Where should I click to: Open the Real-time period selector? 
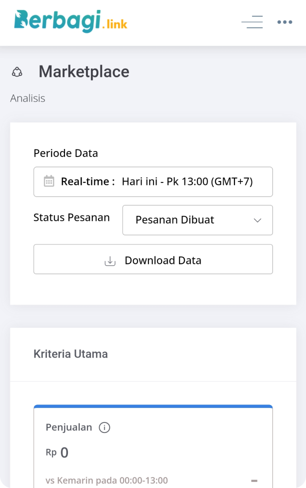(153, 181)
